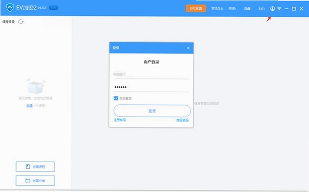Click the E点 label in title bar
The width and height of the screenshot is (309, 192).
[x=262, y=9]
